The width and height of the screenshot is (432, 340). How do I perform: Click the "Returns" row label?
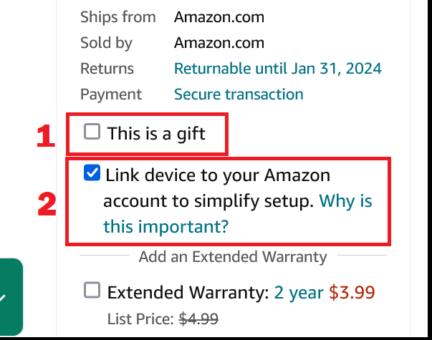point(107,69)
